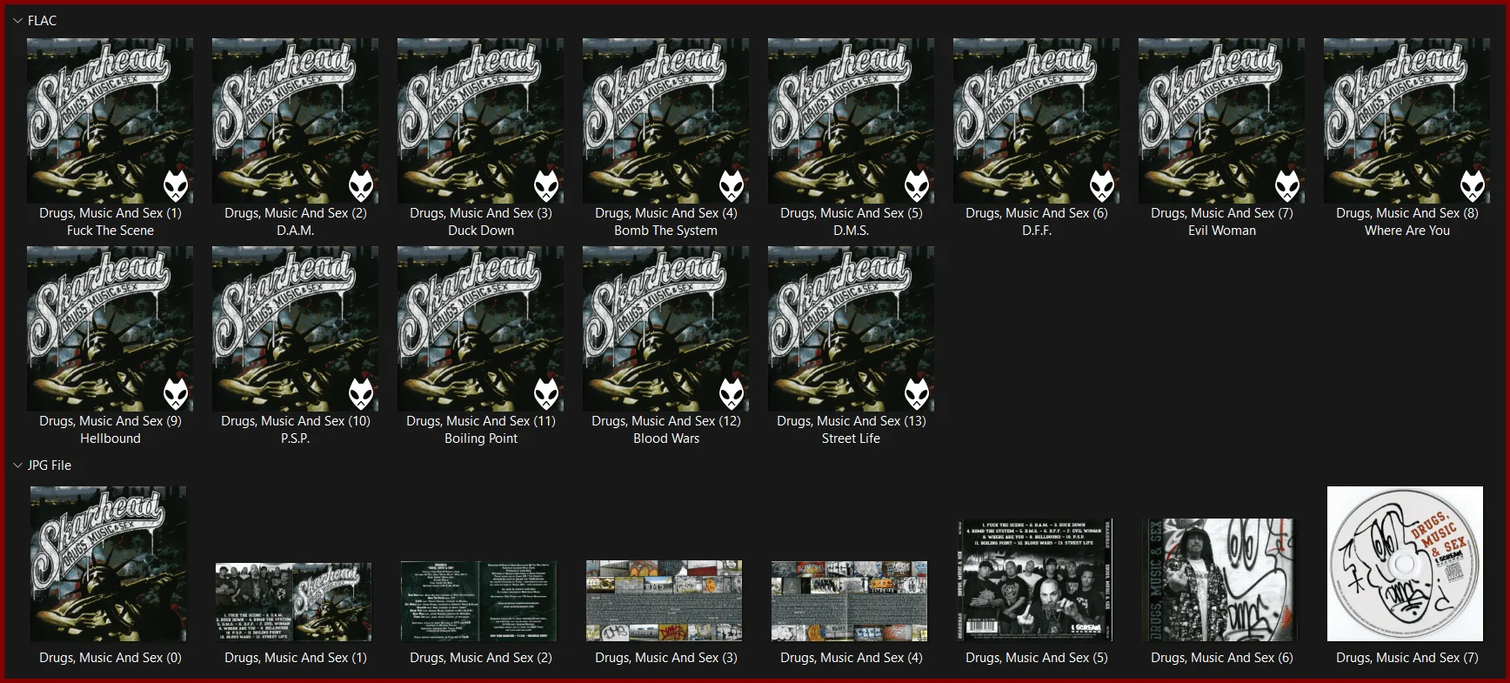Select FLAC track Street Life album art
The width and height of the screenshot is (1510, 683).
[x=852, y=329]
